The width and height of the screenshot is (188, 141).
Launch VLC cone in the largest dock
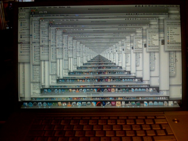pyautogui.click(x=69, y=104)
